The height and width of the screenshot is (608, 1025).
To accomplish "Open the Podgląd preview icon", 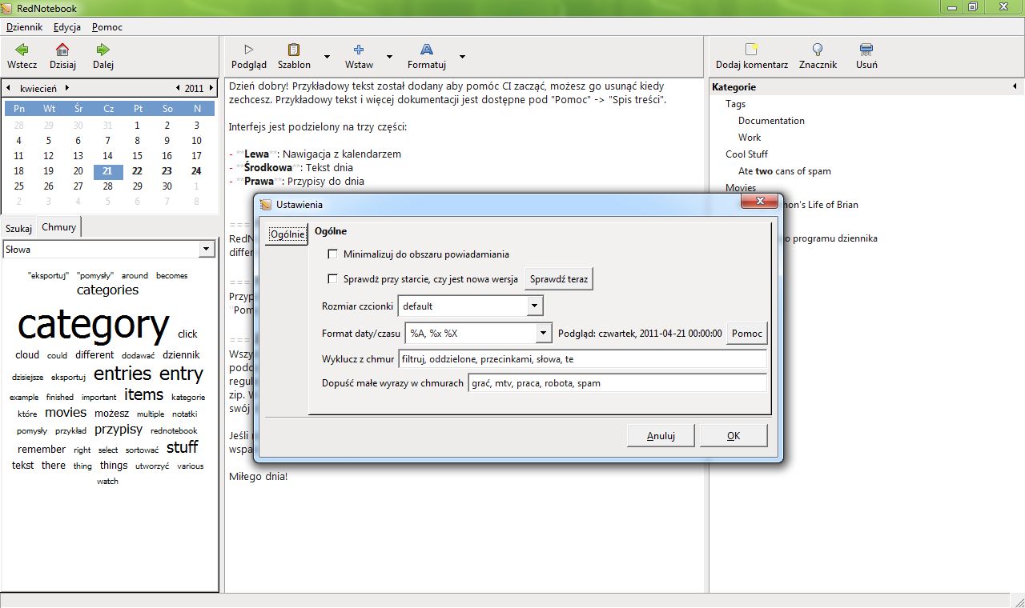I will click(x=248, y=50).
